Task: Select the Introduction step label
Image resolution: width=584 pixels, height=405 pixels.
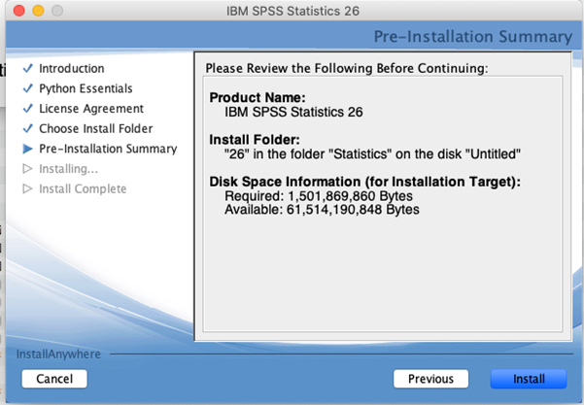Action: [x=72, y=69]
